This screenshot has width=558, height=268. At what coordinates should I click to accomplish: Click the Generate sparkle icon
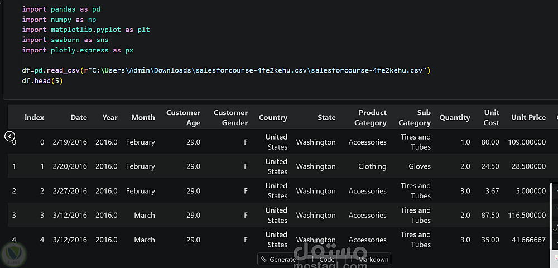tap(264, 259)
